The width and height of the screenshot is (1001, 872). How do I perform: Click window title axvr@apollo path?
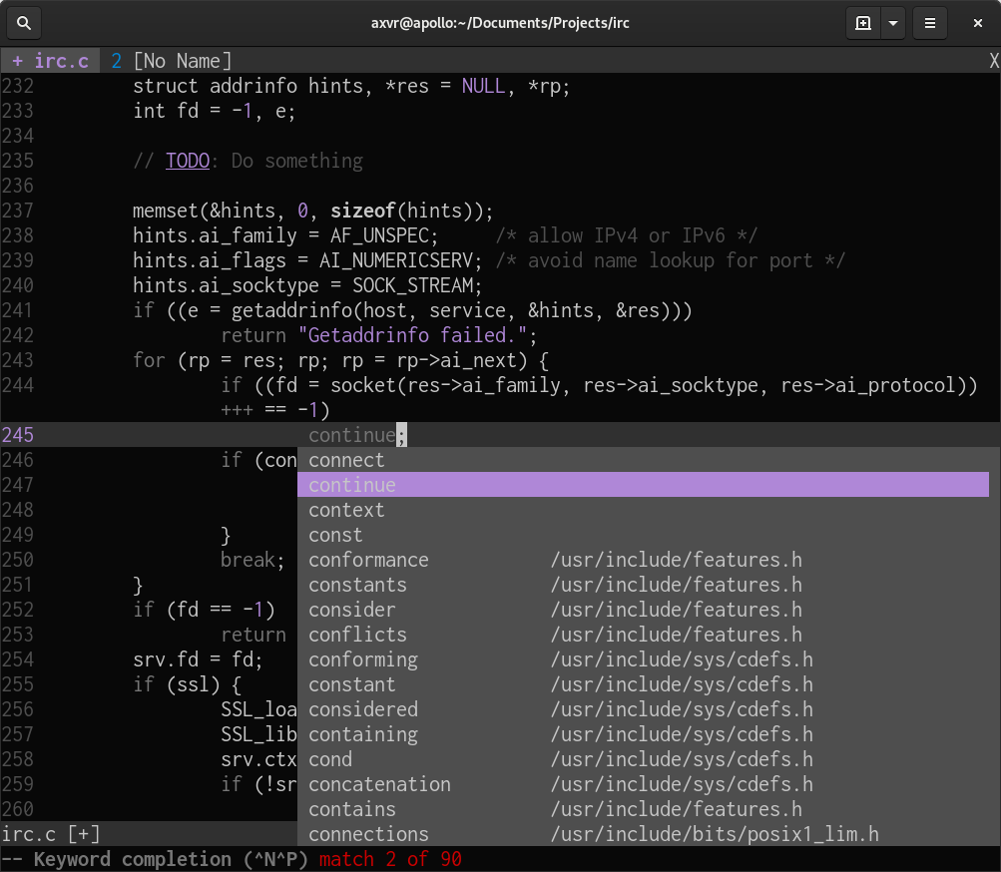pyautogui.click(x=500, y=23)
